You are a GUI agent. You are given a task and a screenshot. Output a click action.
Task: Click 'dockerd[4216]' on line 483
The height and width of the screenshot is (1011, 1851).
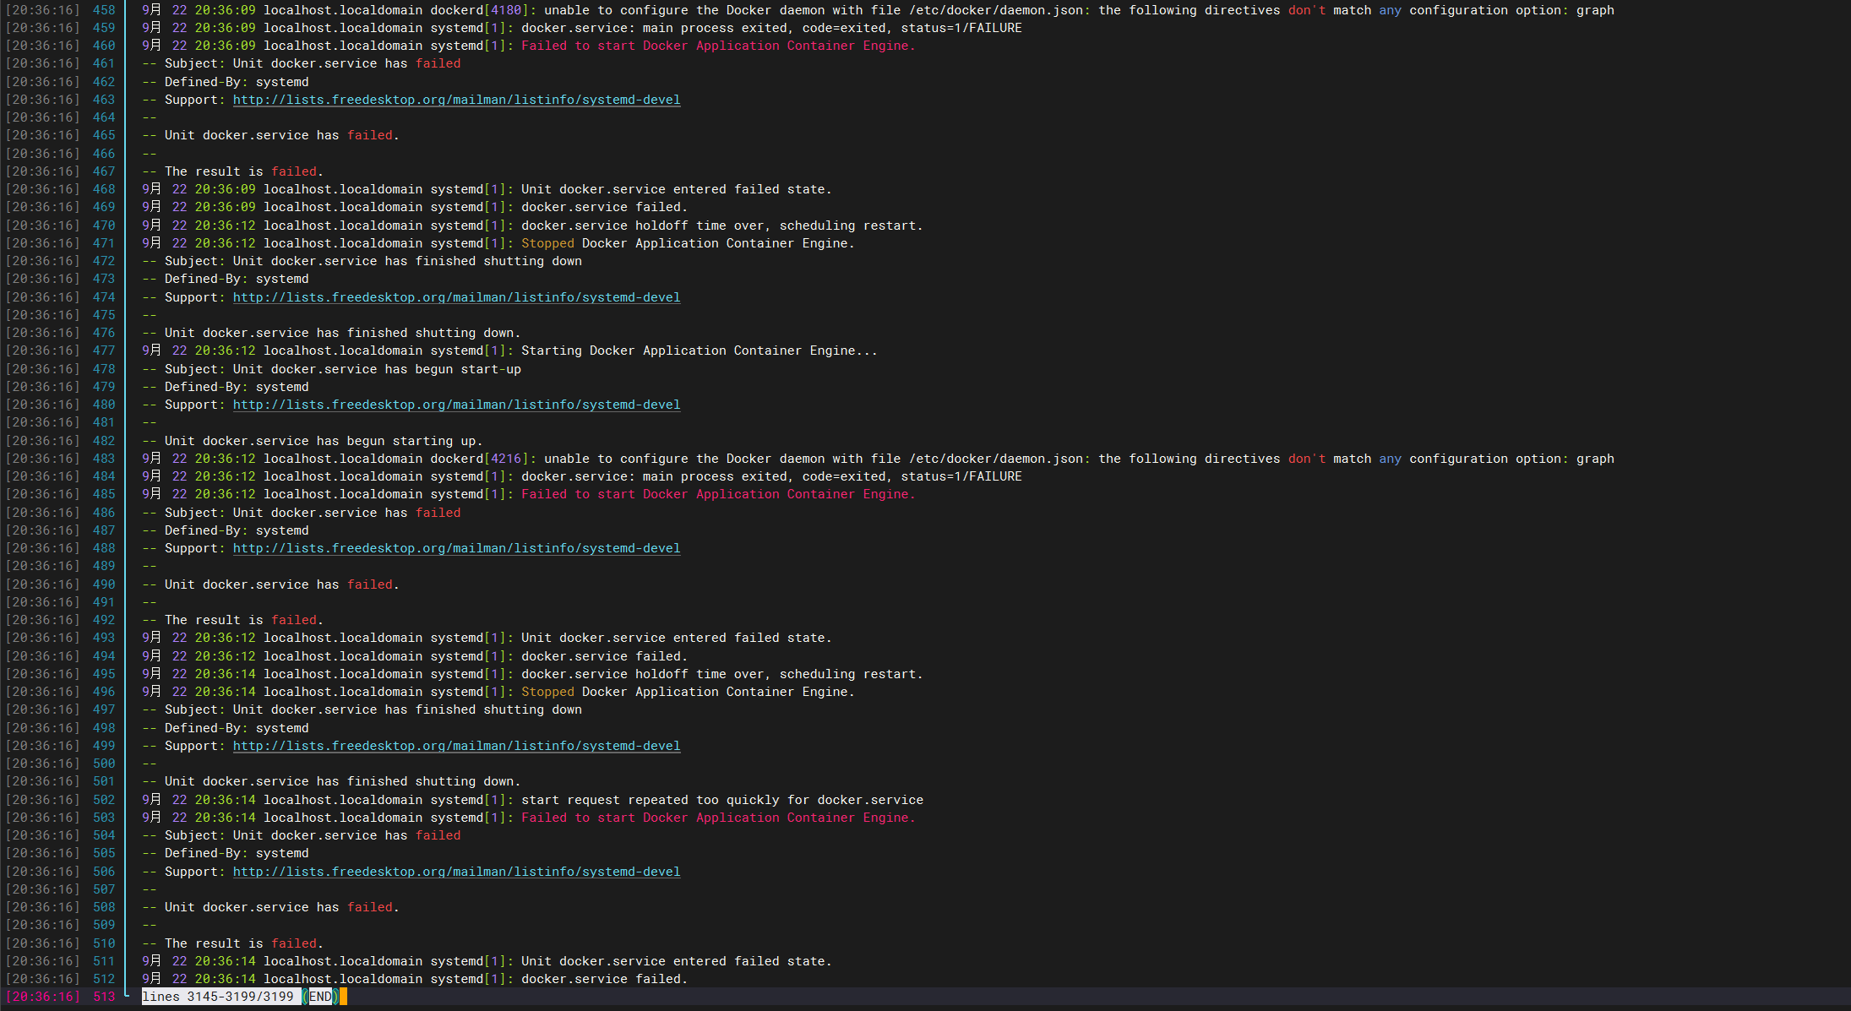click(483, 459)
